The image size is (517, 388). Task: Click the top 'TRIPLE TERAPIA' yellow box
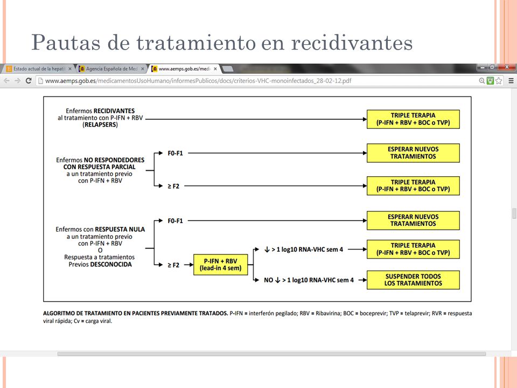[x=413, y=119]
